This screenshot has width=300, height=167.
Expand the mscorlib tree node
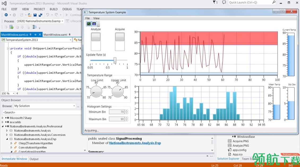click(2, 122)
